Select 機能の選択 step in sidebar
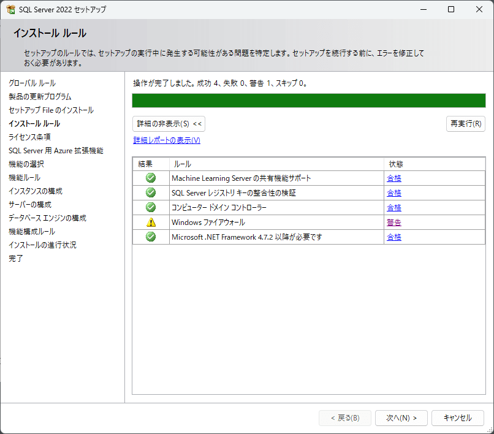This screenshot has width=494, height=434. pos(26,164)
